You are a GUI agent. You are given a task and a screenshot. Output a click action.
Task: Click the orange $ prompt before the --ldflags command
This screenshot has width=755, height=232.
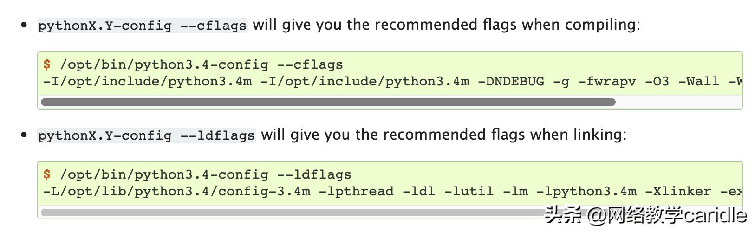47,174
